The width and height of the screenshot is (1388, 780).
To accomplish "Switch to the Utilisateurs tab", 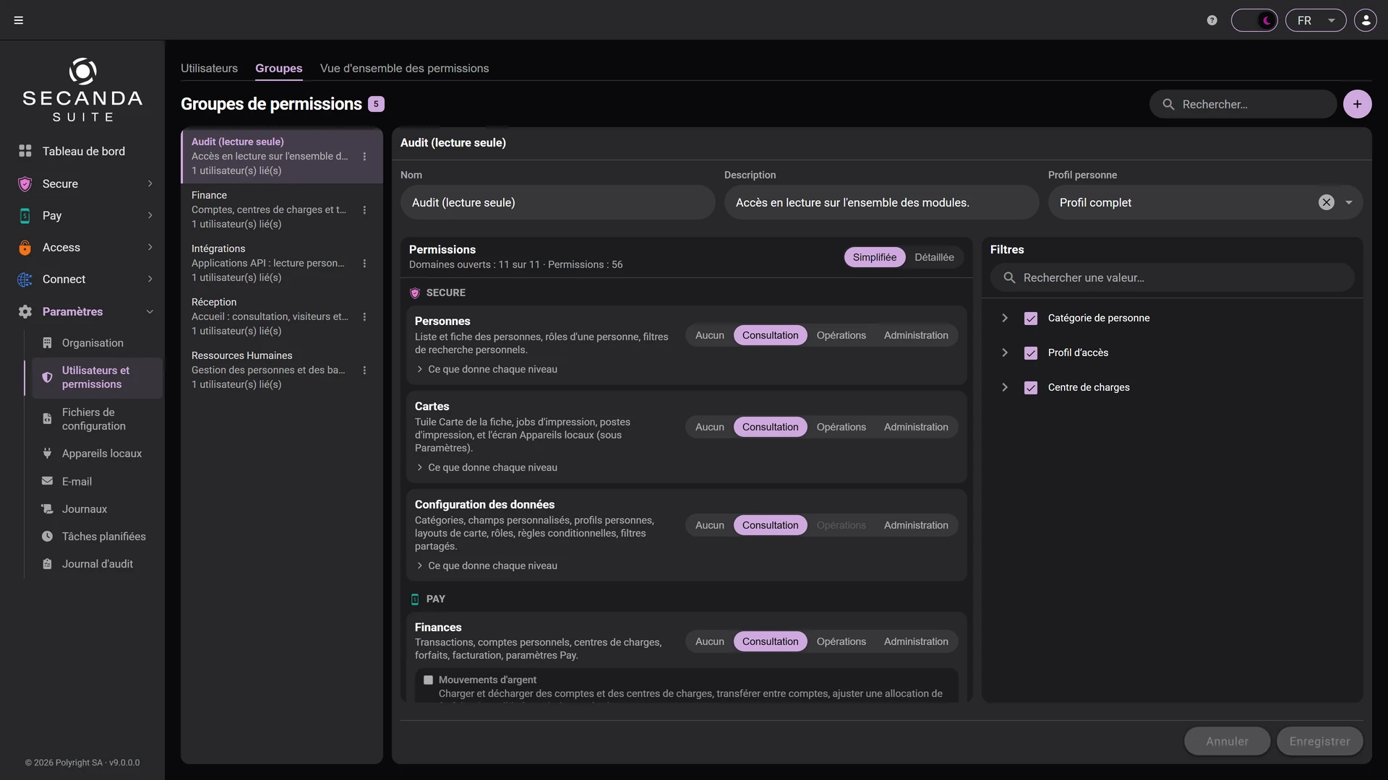I will tap(209, 68).
